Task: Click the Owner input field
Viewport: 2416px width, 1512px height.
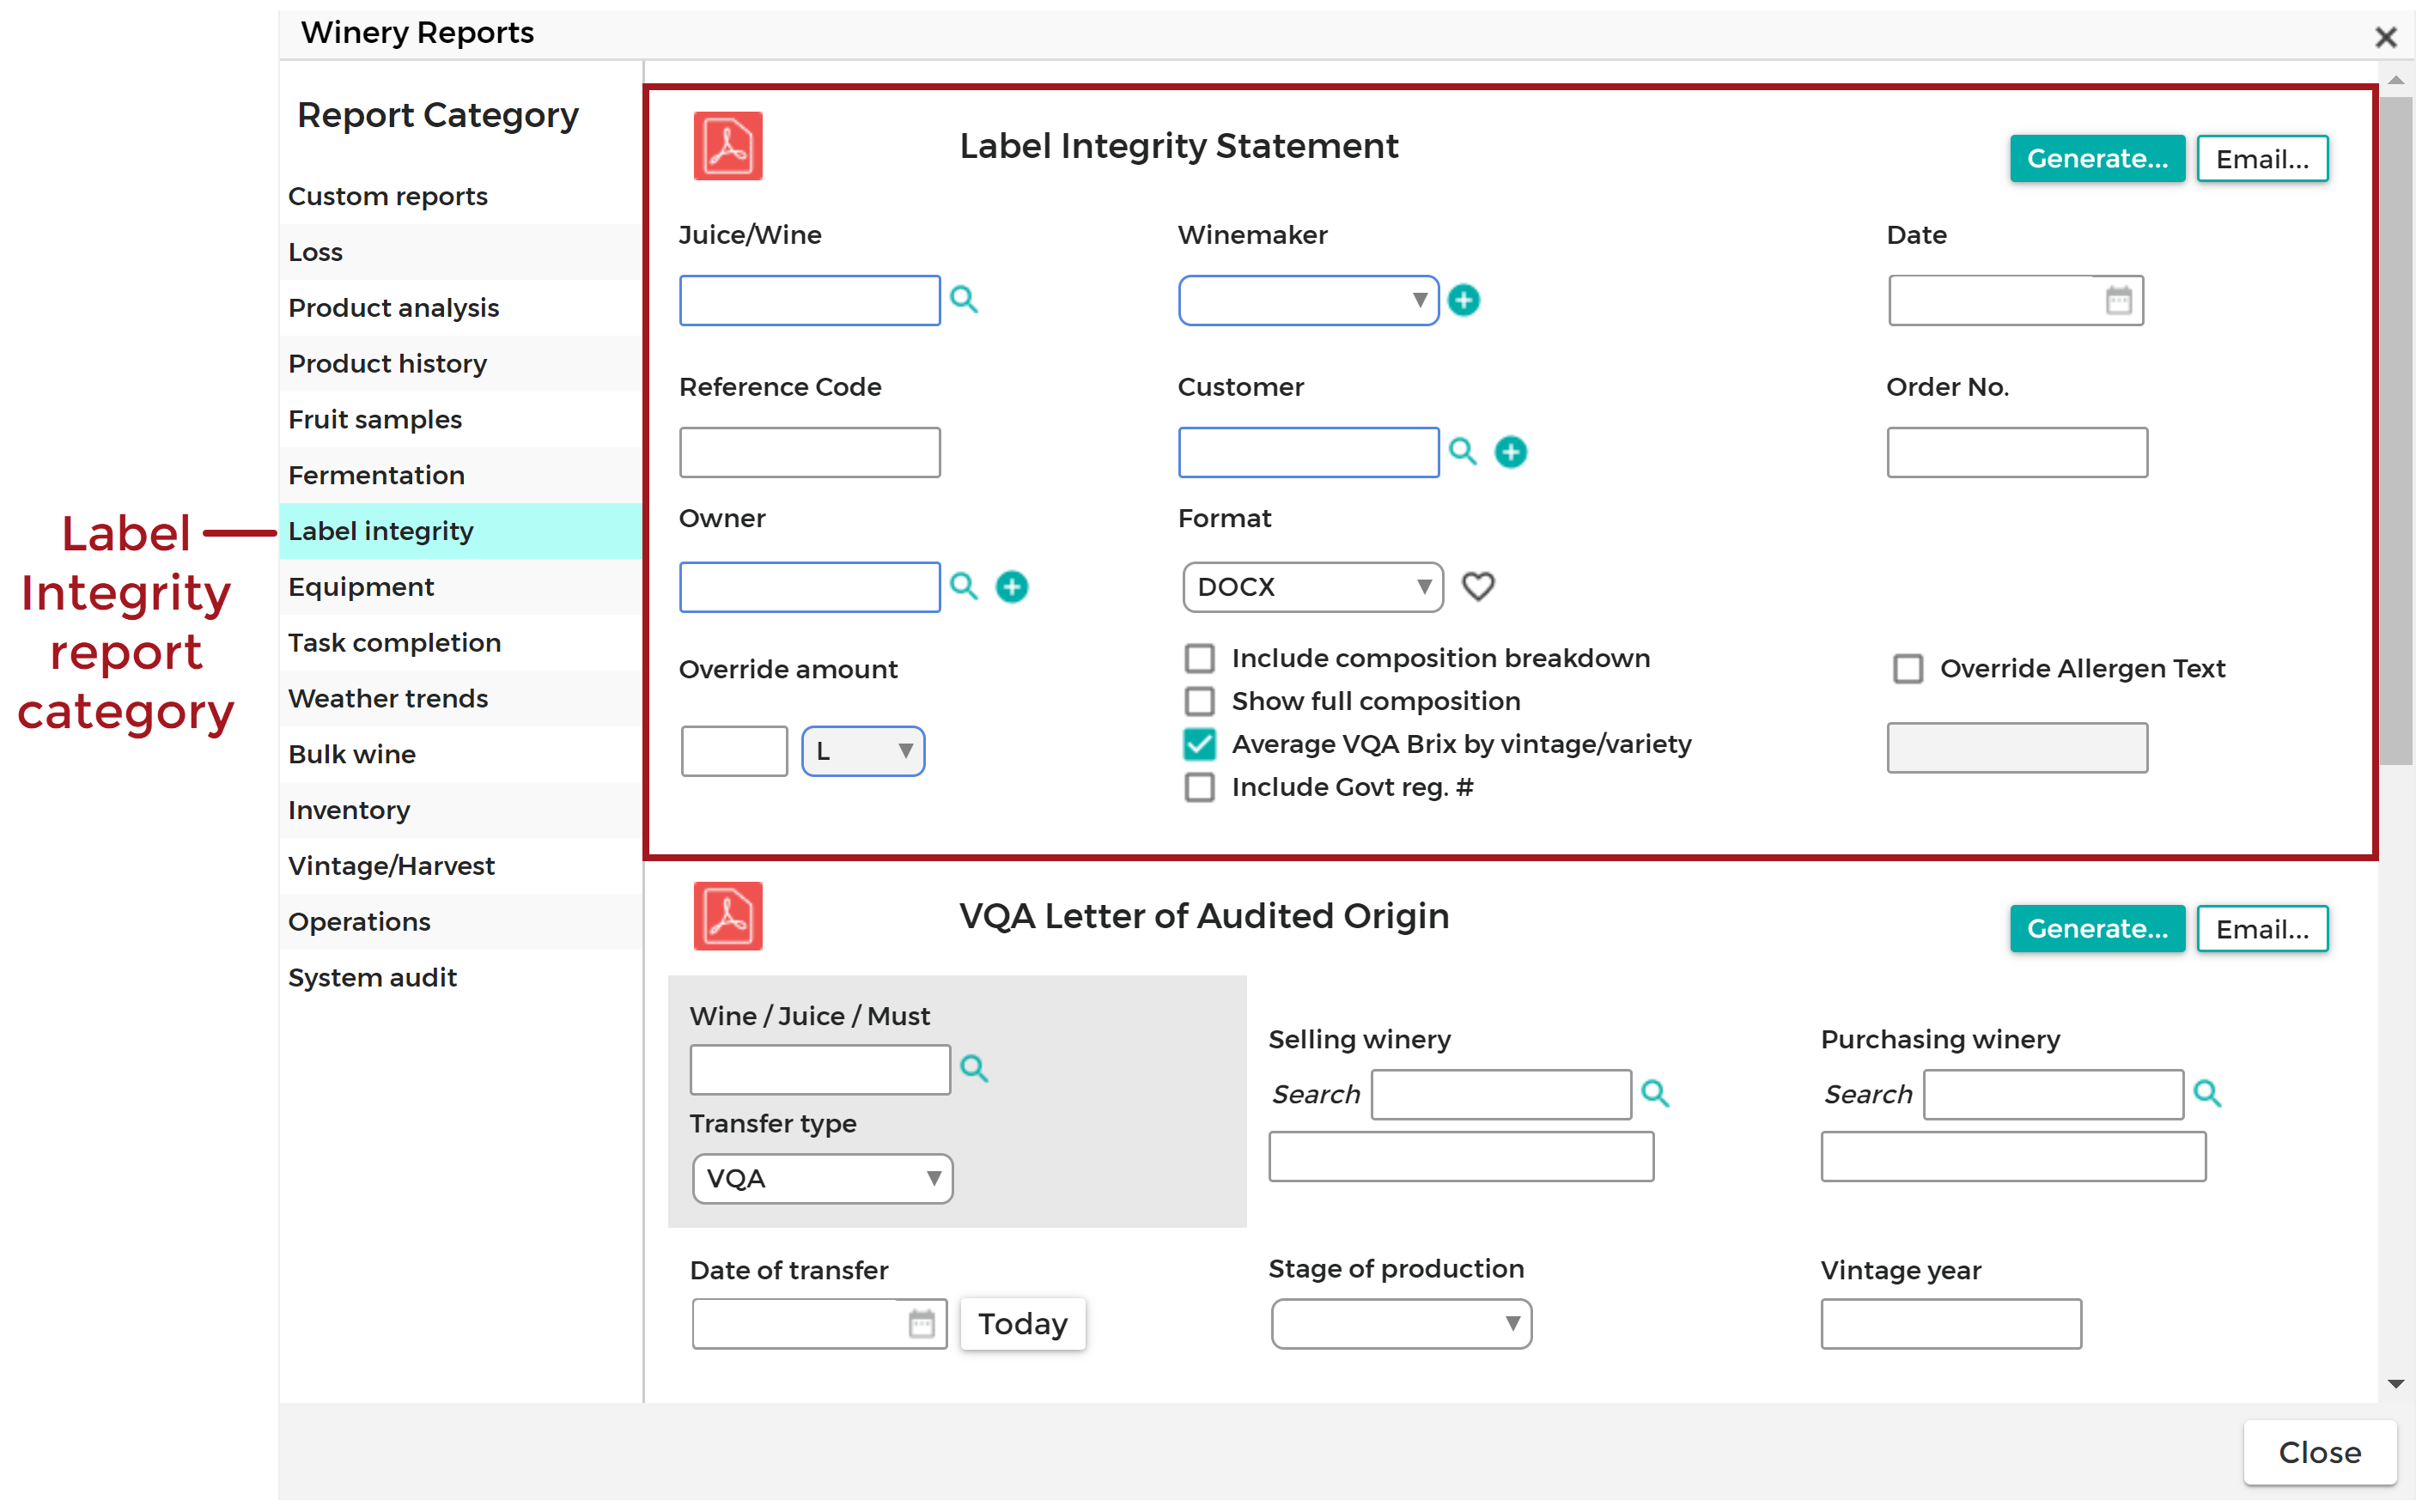Action: [x=809, y=587]
